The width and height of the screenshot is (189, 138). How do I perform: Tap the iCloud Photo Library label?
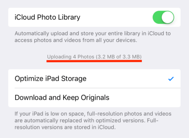[x=47, y=17]
